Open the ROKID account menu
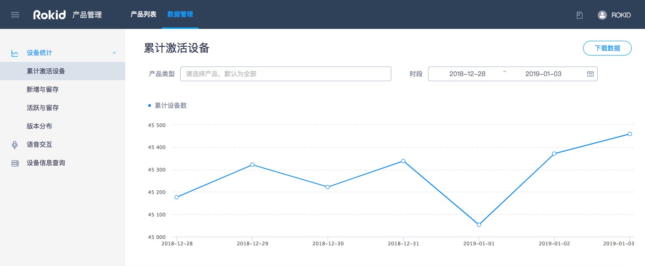 [621, 15]
